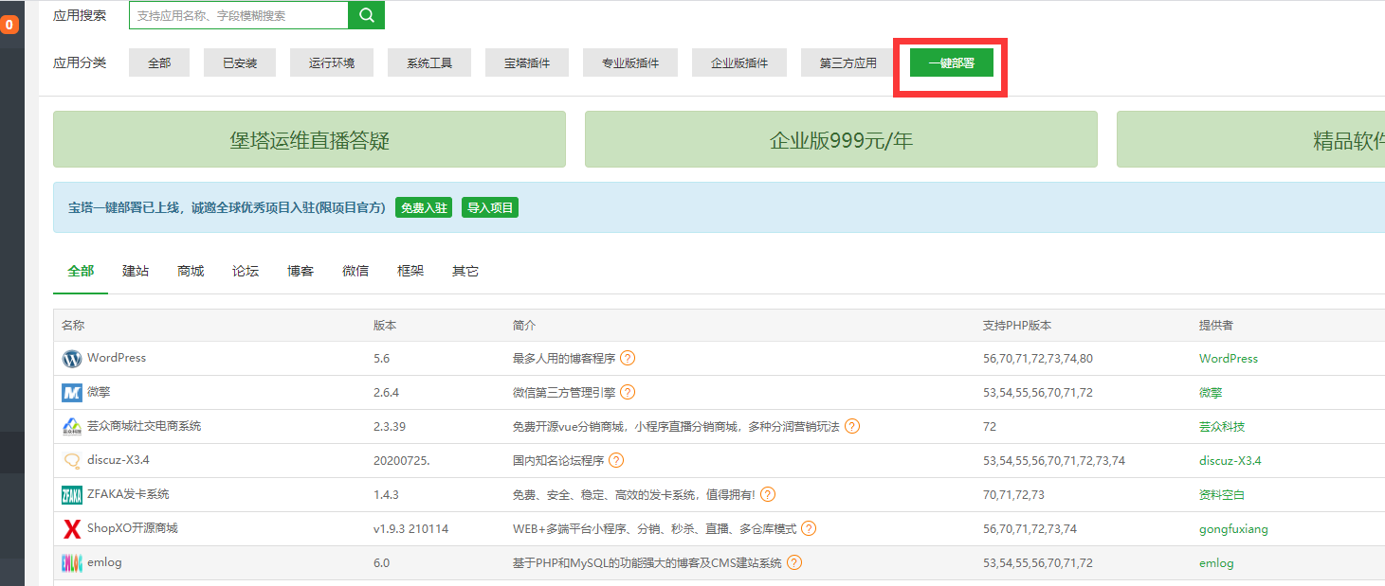This screenshot has height=586, width=1385.
Task: Click the ZFAKA发卡系统 row name
Action: 128,494
